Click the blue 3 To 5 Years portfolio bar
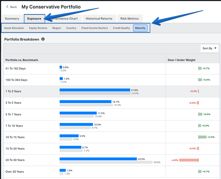The width and height of the screenshot is (221, 179). tap(85, 102)
